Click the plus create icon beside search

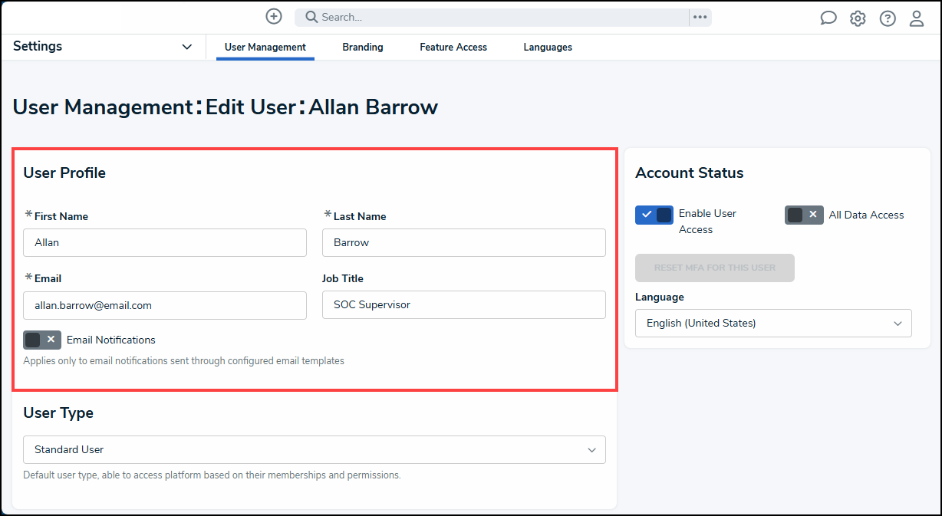(x=274, y=17)
